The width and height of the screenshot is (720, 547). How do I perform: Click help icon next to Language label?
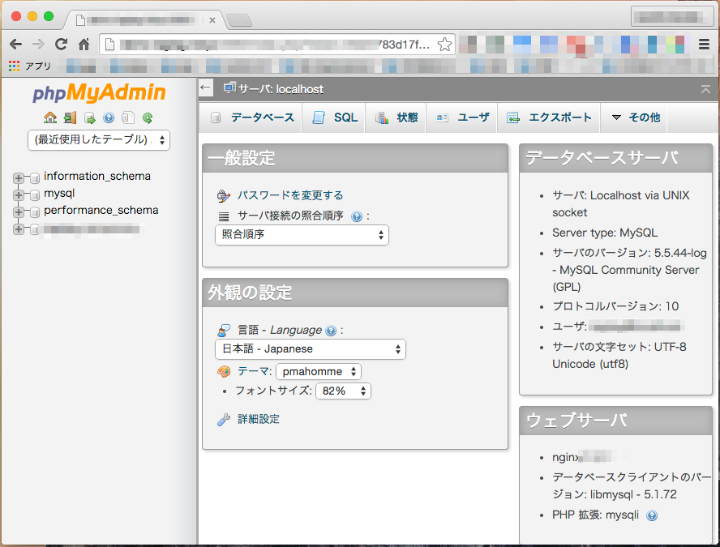[331, 331]
